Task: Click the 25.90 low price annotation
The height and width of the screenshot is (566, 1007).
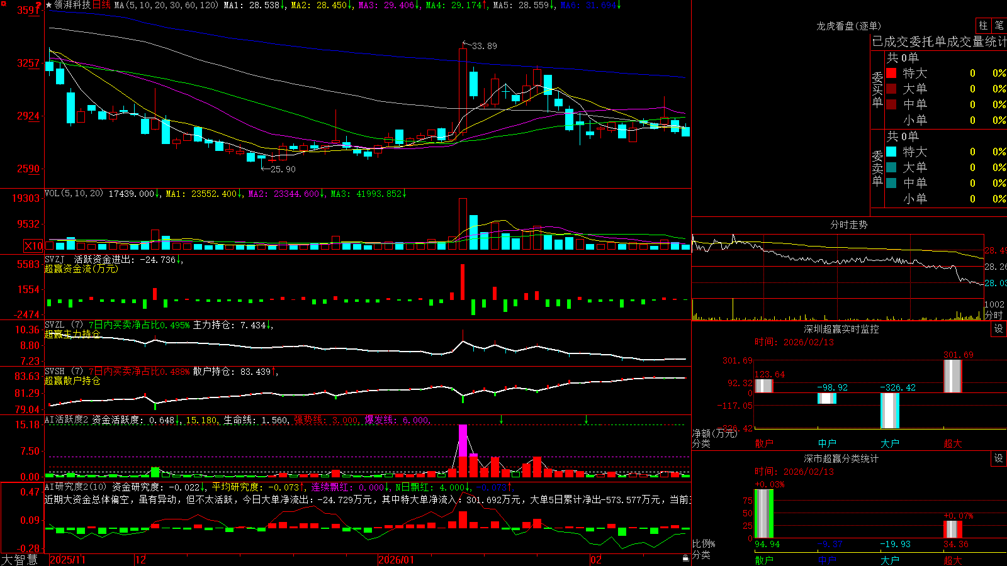Action: [283, 169]
